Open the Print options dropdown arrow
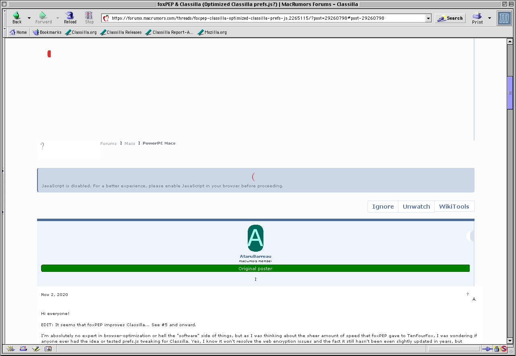This screenshot has height=356, width=516. click(x=489, y=18)
